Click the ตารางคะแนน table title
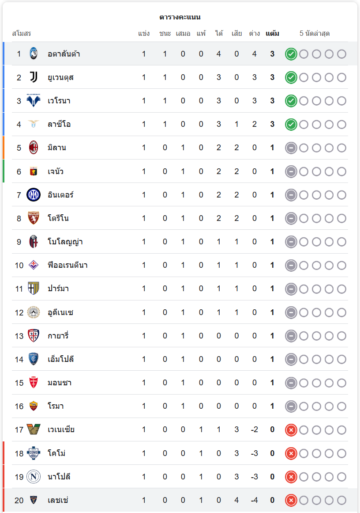Screen dimensions: 360x513 pos(180,17)
